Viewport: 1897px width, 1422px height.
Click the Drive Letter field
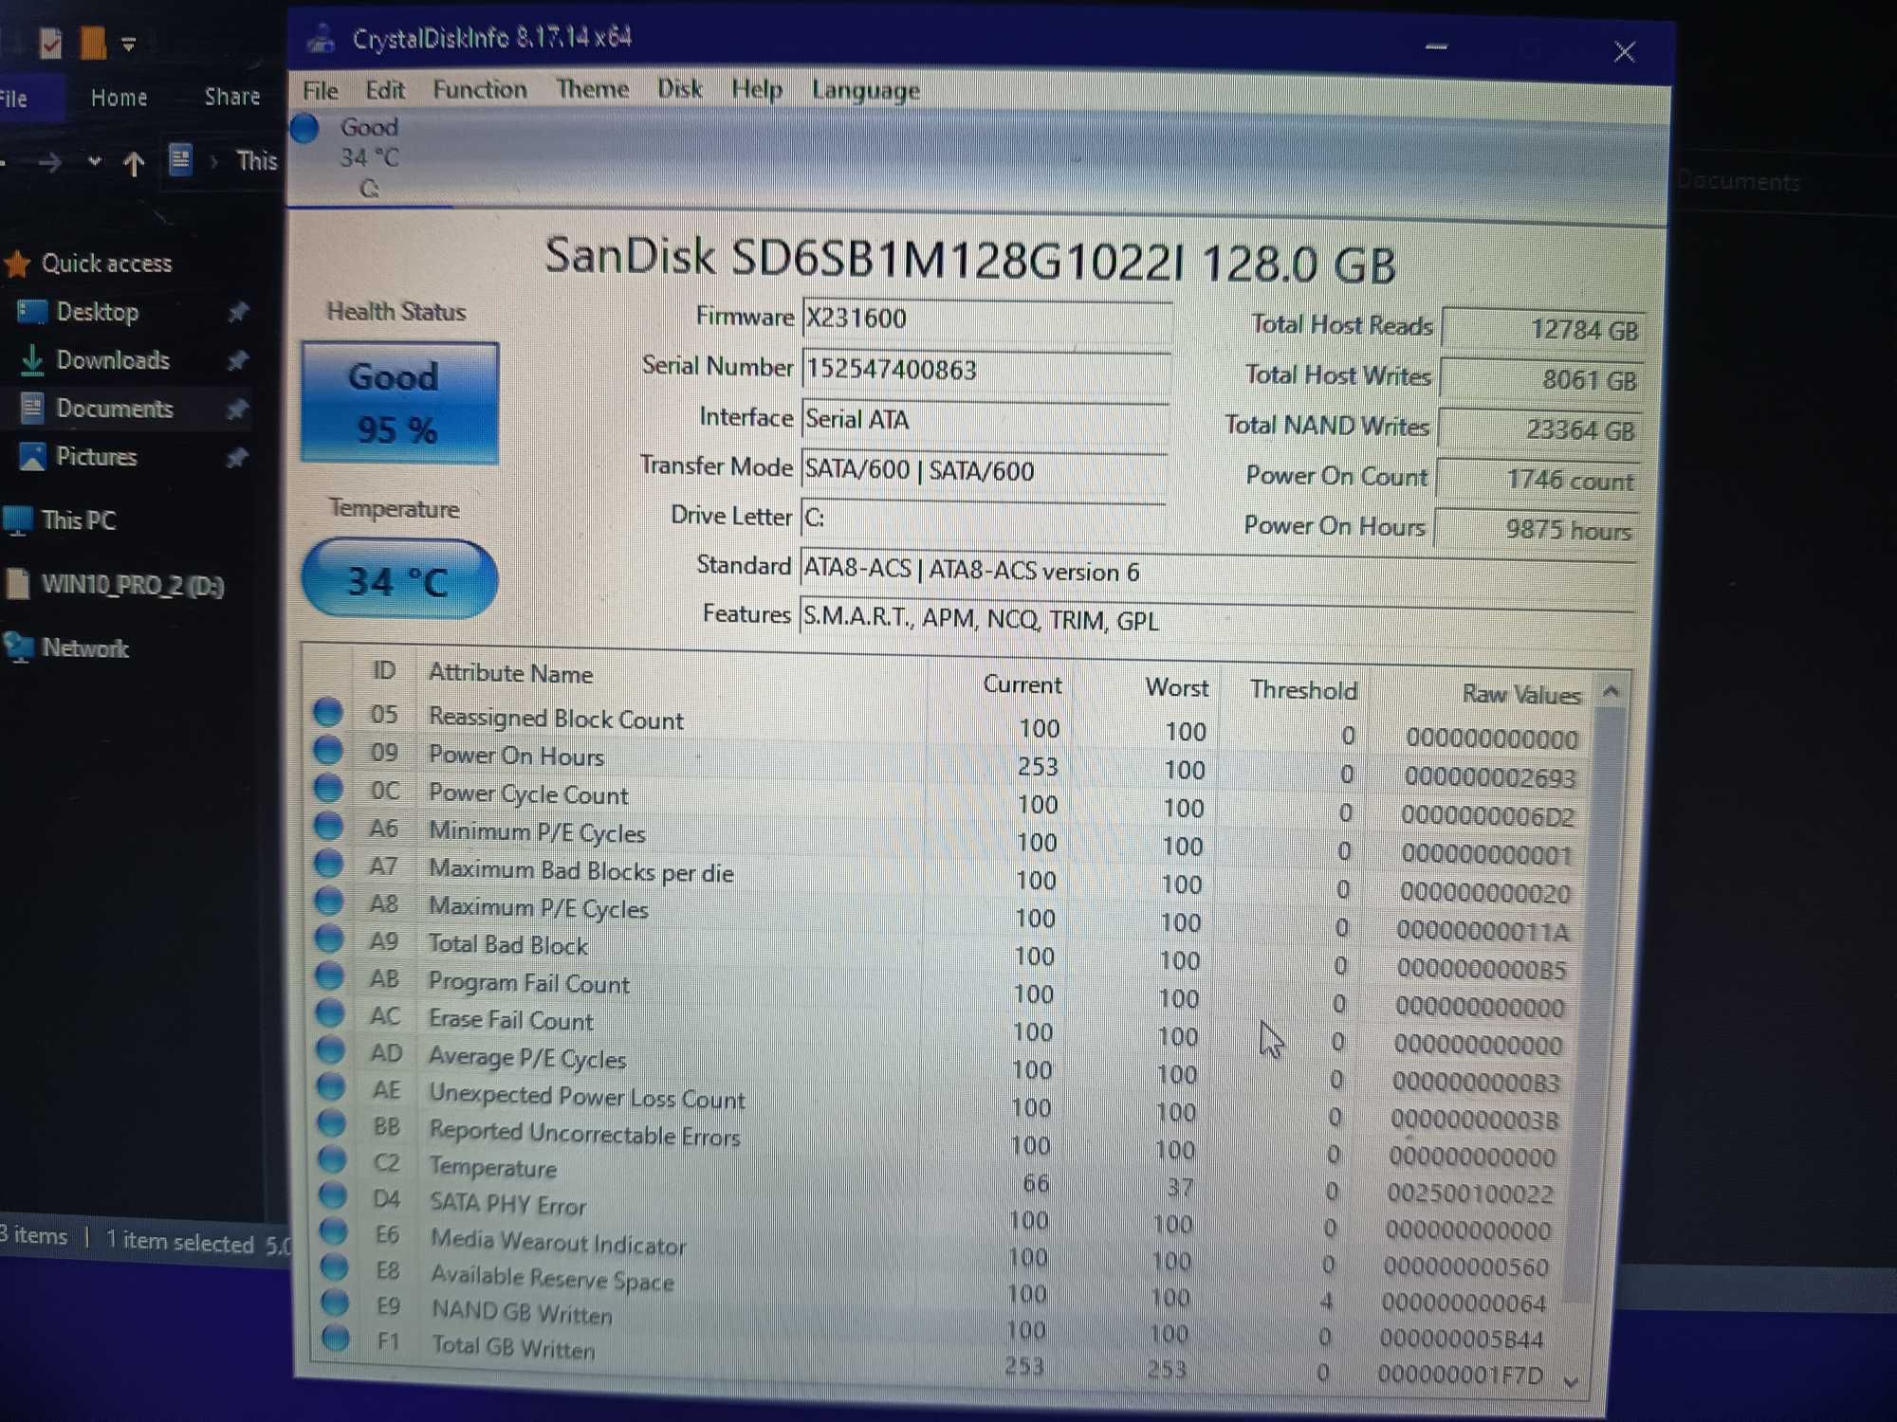[983, 518]
